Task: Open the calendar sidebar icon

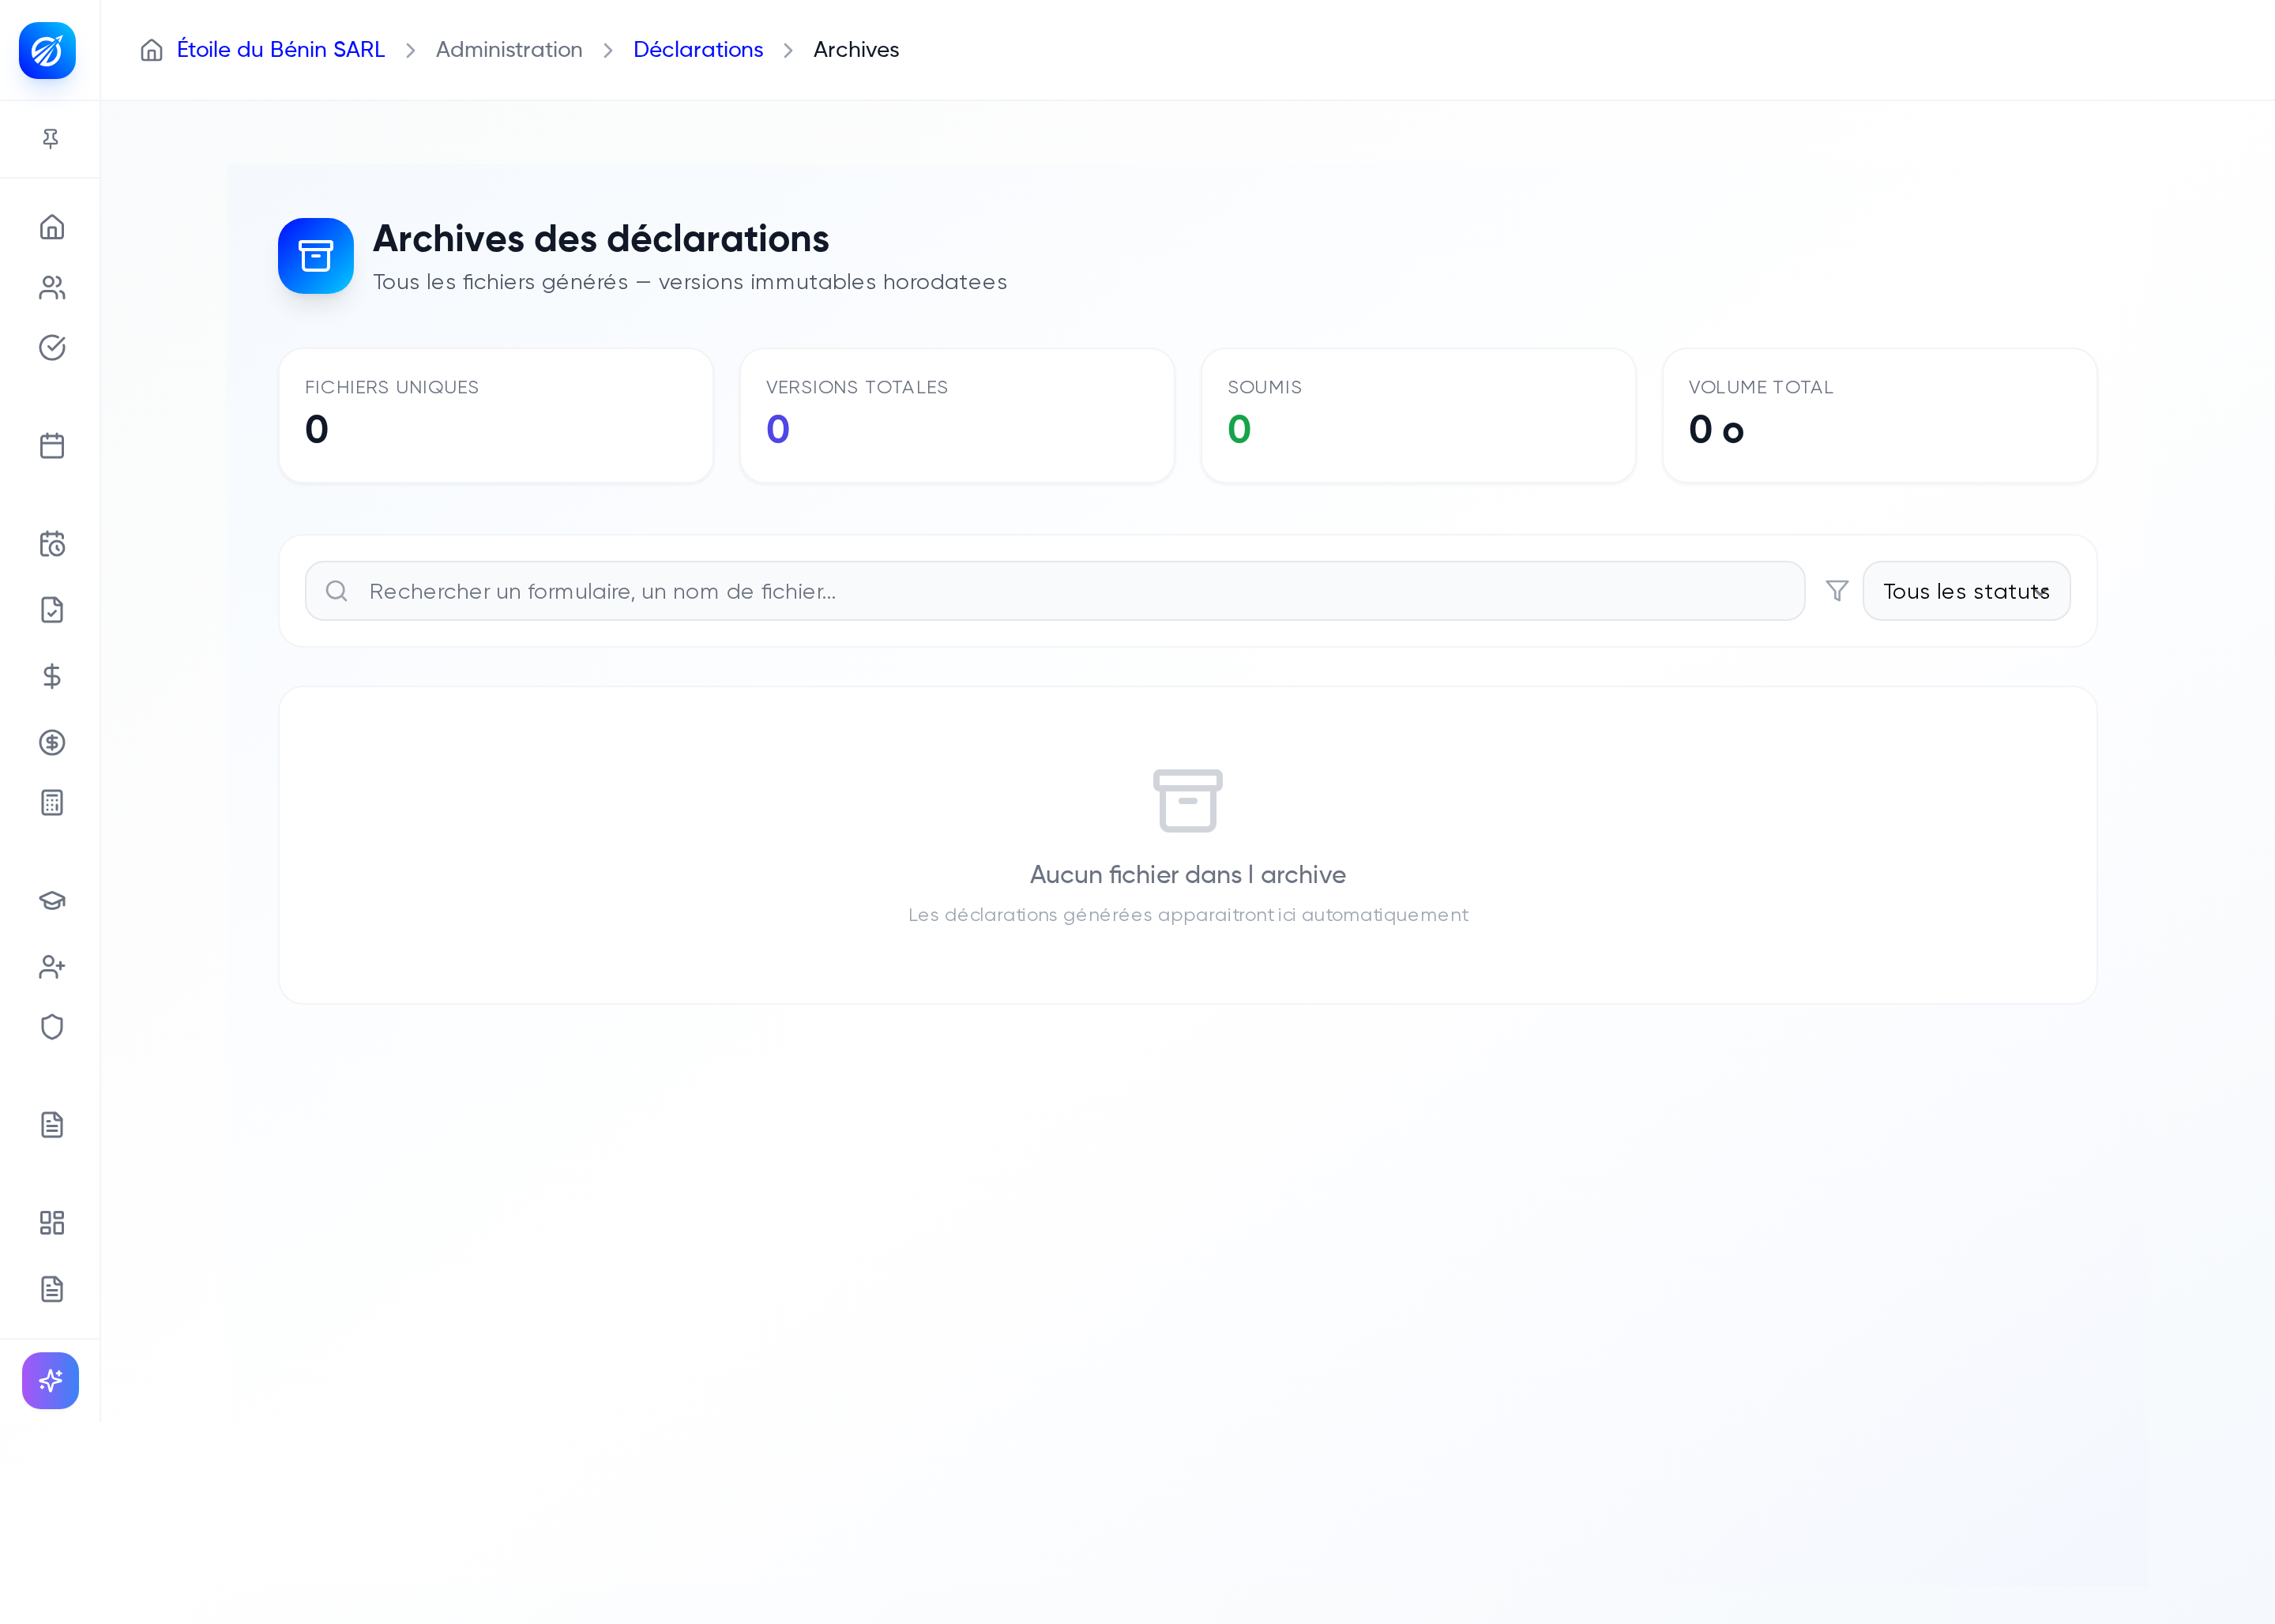Action: coord(52,445)
